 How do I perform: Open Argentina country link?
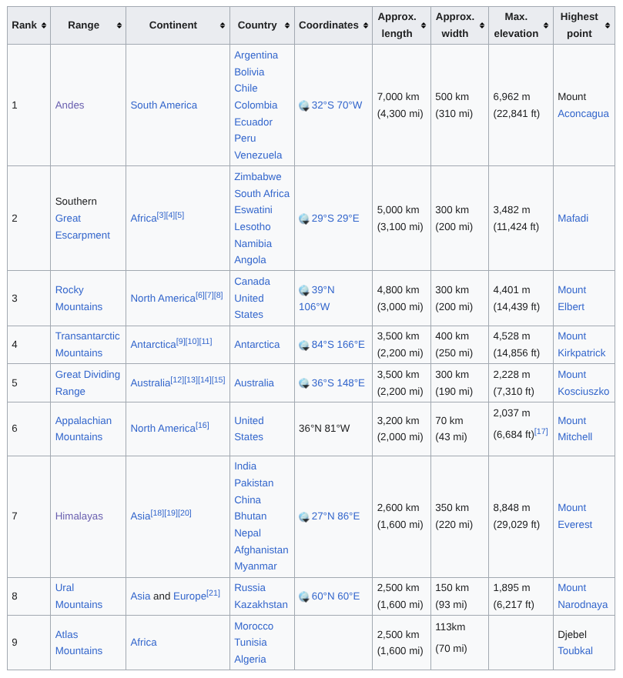click(256, 55)
